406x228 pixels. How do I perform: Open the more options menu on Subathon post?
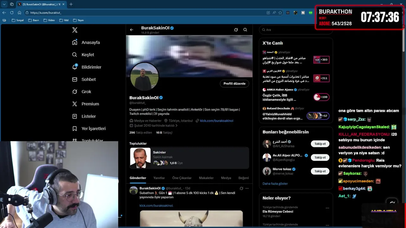click(x=247, y=188)
